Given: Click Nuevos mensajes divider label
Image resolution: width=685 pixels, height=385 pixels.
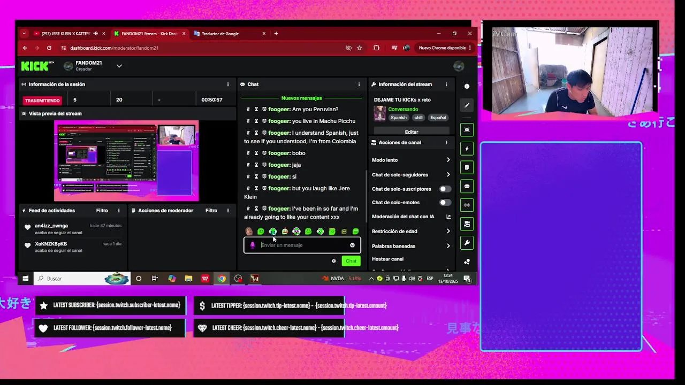Looking at the screenshot, I should [302, 98].
